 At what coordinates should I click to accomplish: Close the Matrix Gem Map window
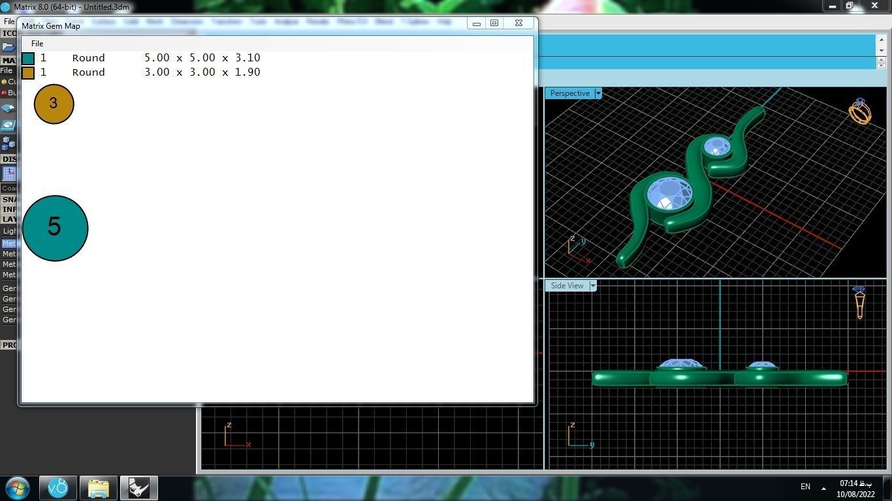click(x=518, y=23)
